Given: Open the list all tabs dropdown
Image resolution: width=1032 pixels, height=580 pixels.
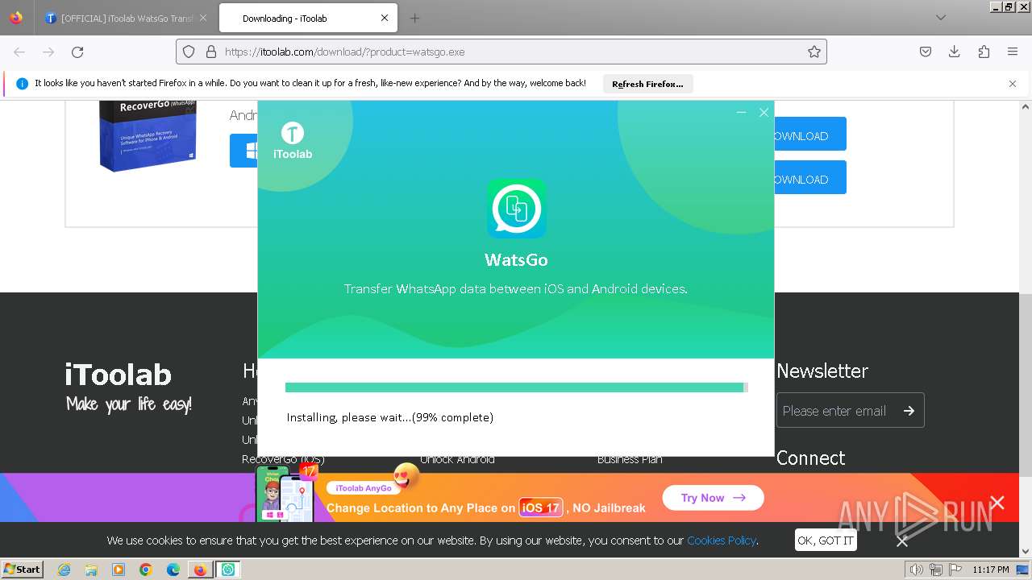Looking at the screenshot, I should [x=941, y=18].
